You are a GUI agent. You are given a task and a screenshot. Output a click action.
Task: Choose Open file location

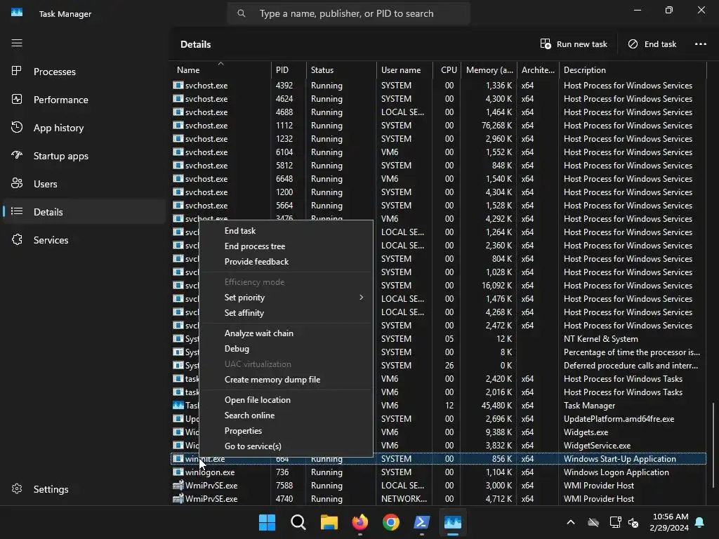coord(286,399)
